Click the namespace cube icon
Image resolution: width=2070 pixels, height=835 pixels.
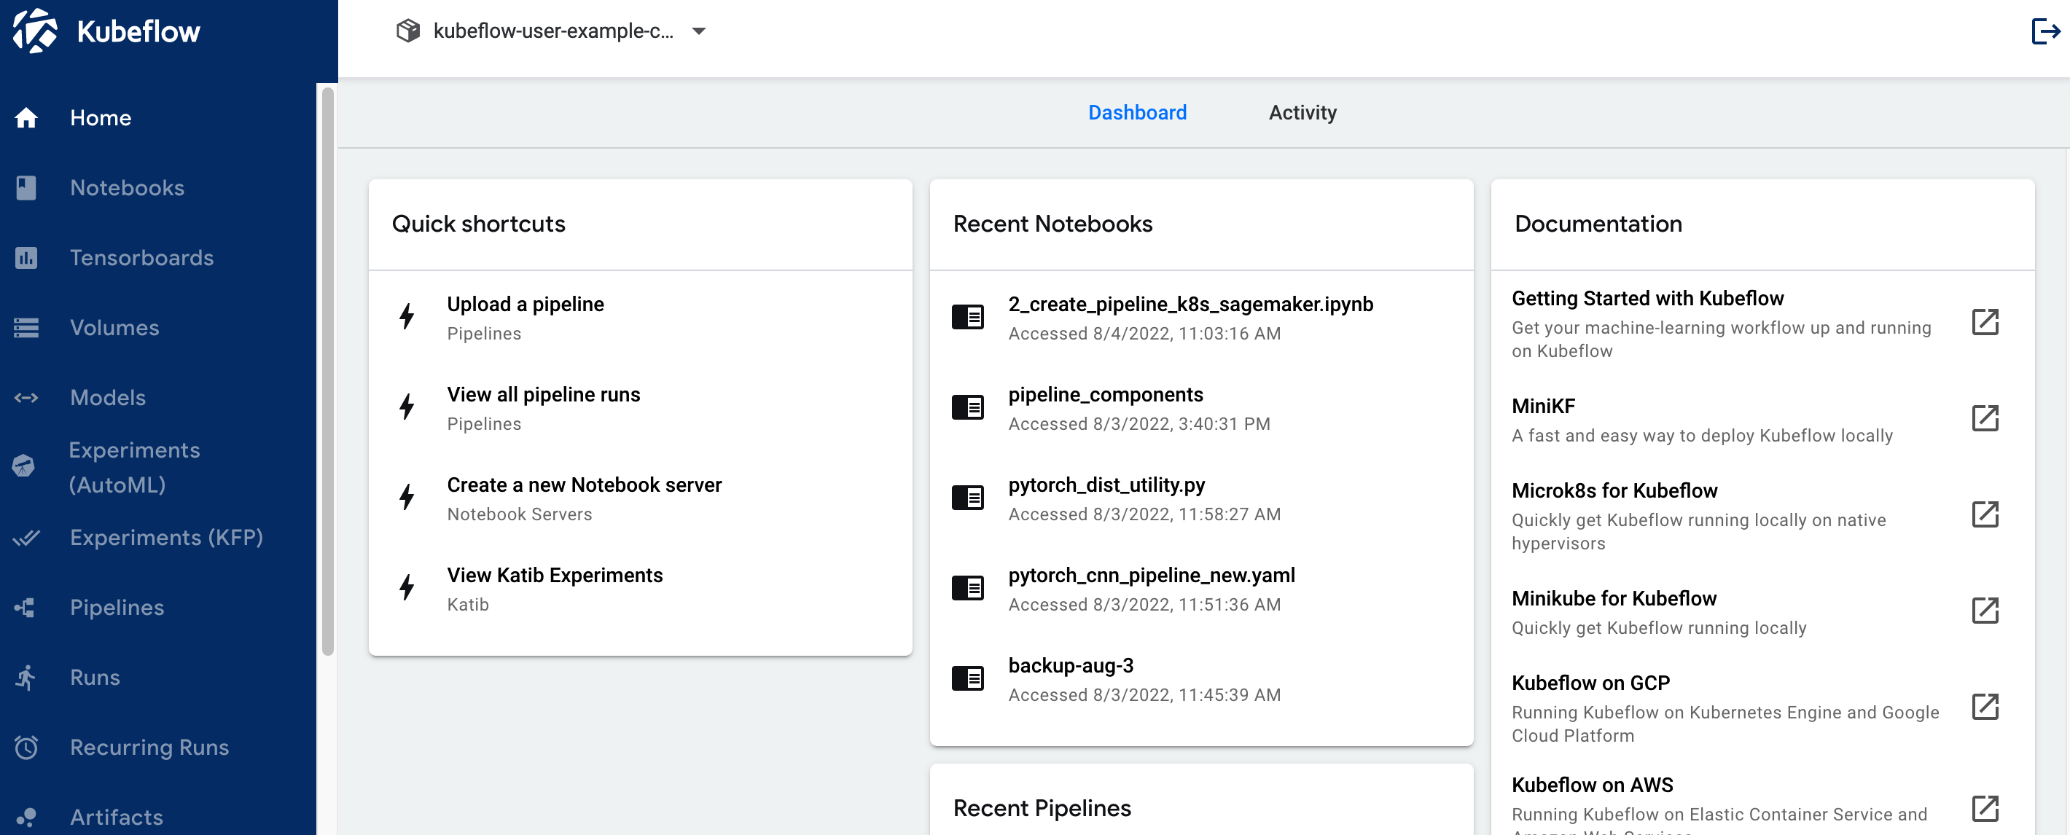(x=408, y=31)
